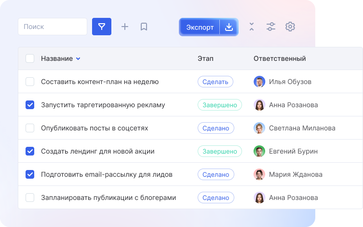Click the Этап column header

pyautogui.click(x=205, y=58)
